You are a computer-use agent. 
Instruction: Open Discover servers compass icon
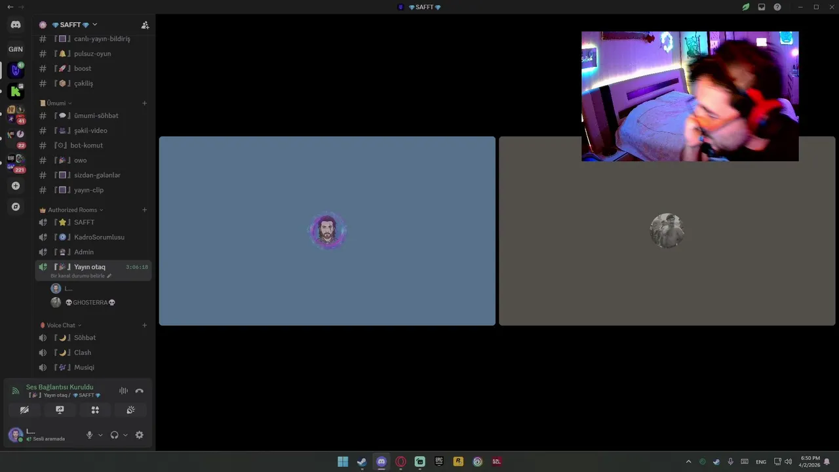pos(16,206)
